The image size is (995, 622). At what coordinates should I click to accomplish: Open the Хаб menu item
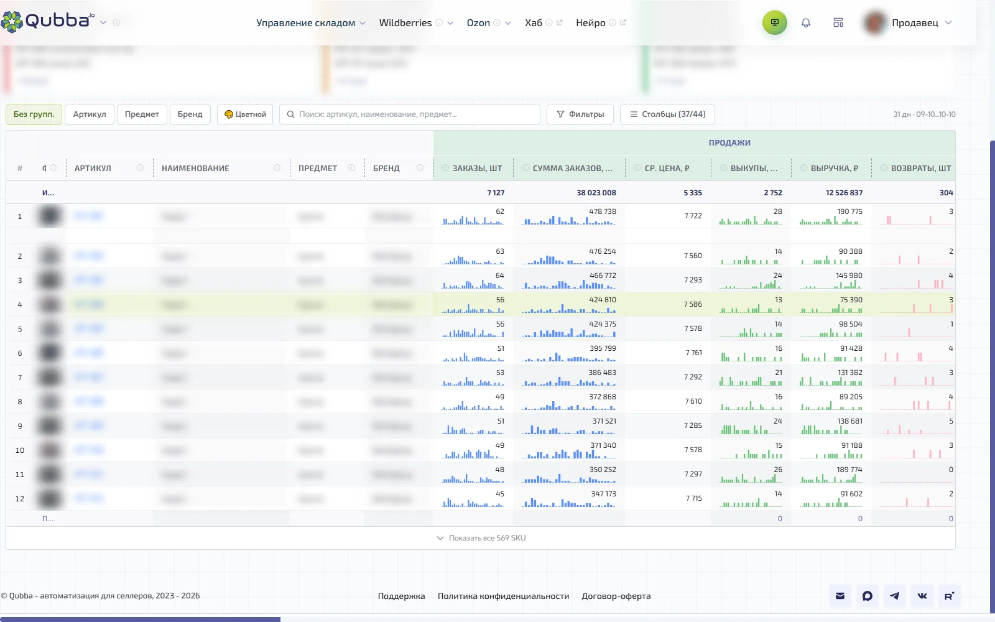click(534, 22)
